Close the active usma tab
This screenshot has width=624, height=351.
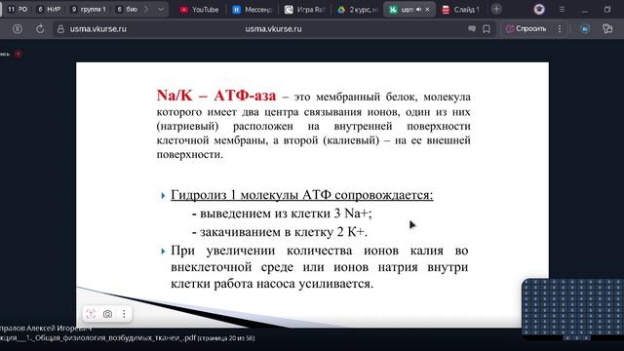427,10
